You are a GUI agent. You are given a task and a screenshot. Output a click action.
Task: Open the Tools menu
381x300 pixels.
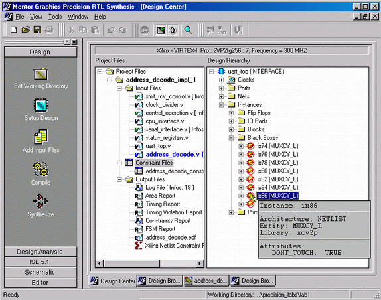[55, 17]
